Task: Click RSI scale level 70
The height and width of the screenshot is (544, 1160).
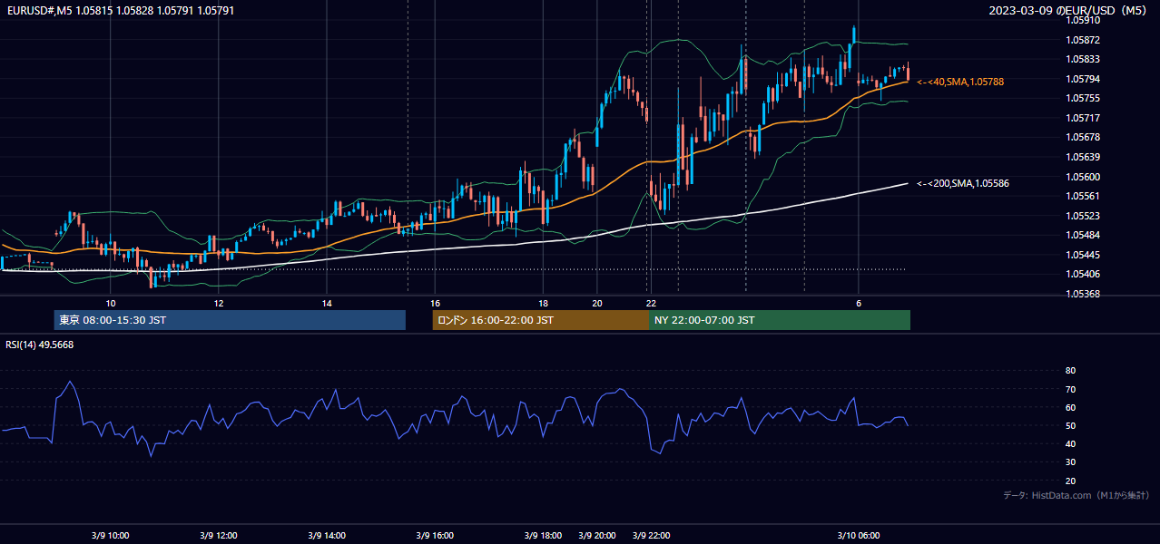Action: pos(1070,389)
